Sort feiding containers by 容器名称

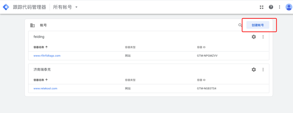point(40,47)
